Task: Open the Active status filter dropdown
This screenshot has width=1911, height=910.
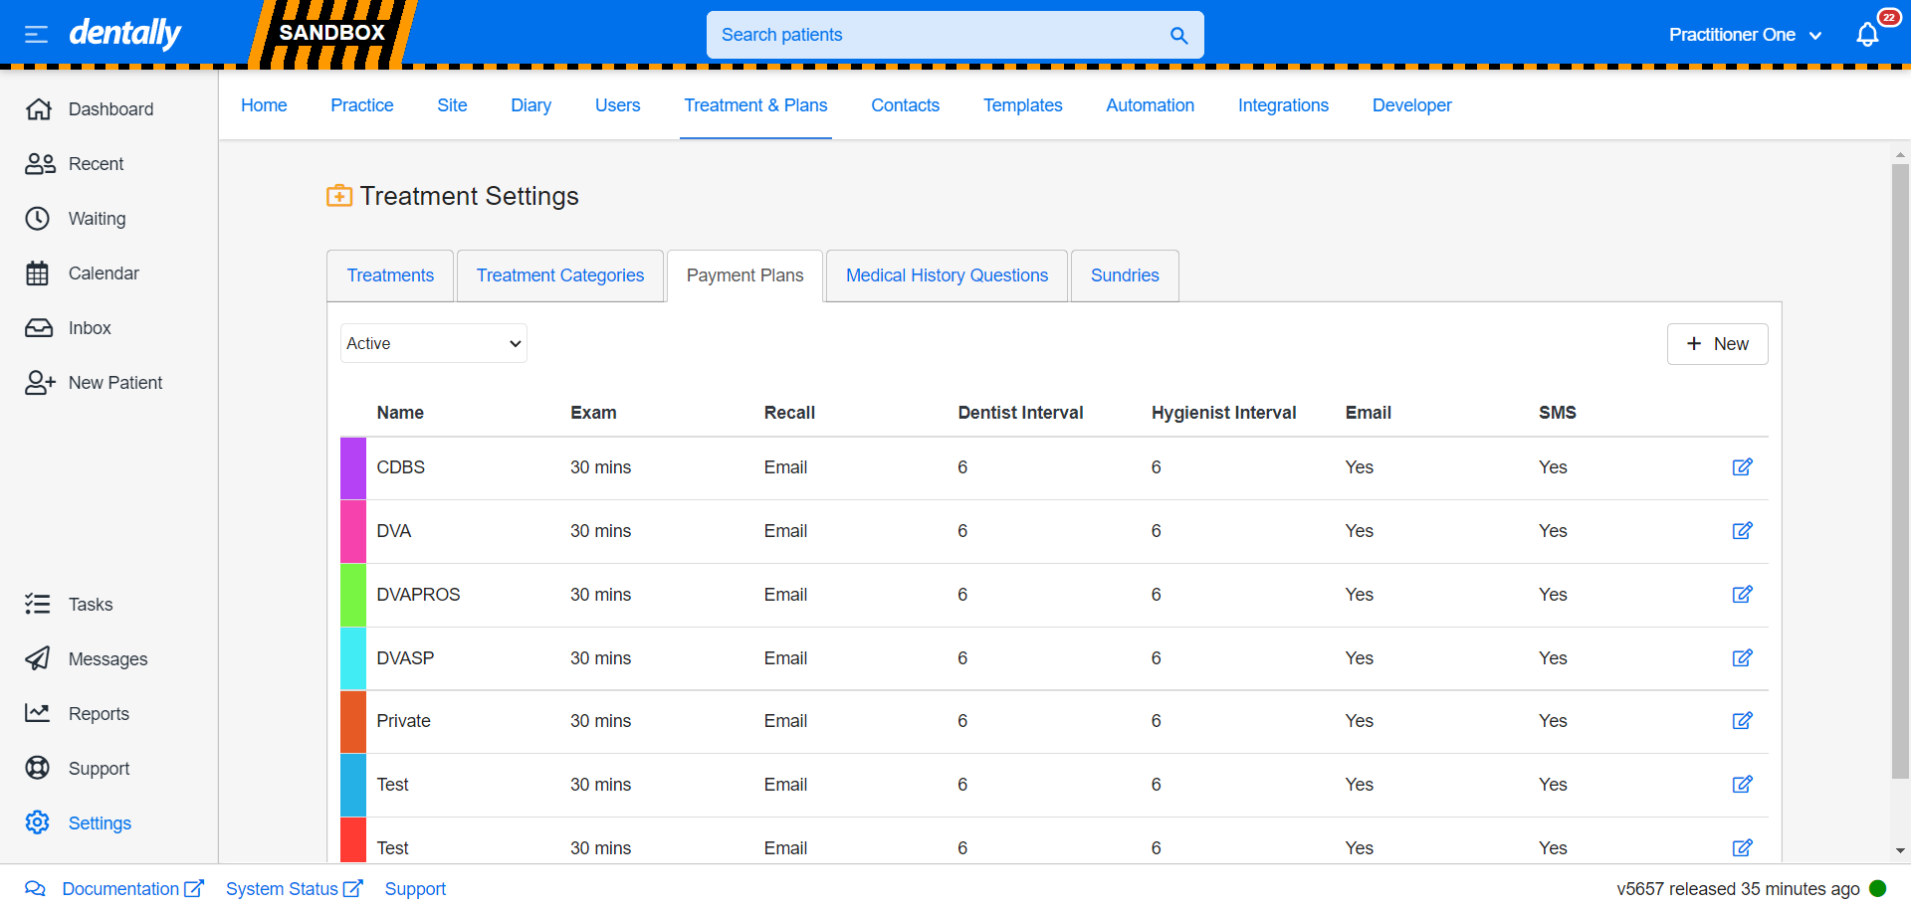Action: click(433, 343)
